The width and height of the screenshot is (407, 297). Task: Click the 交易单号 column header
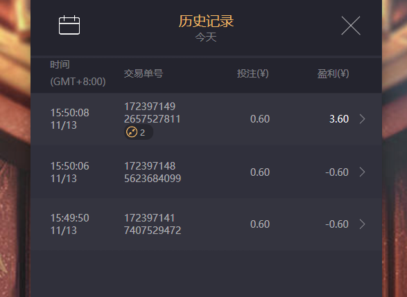click(x=144, y=73)
